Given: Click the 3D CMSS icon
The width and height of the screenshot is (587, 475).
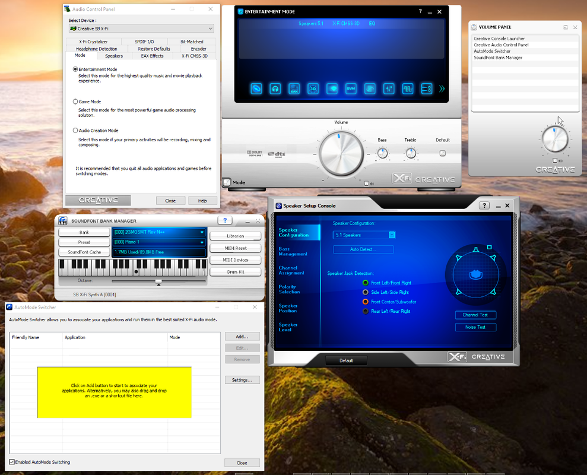Looking at the screenshot, I should [x=313, y=89].
